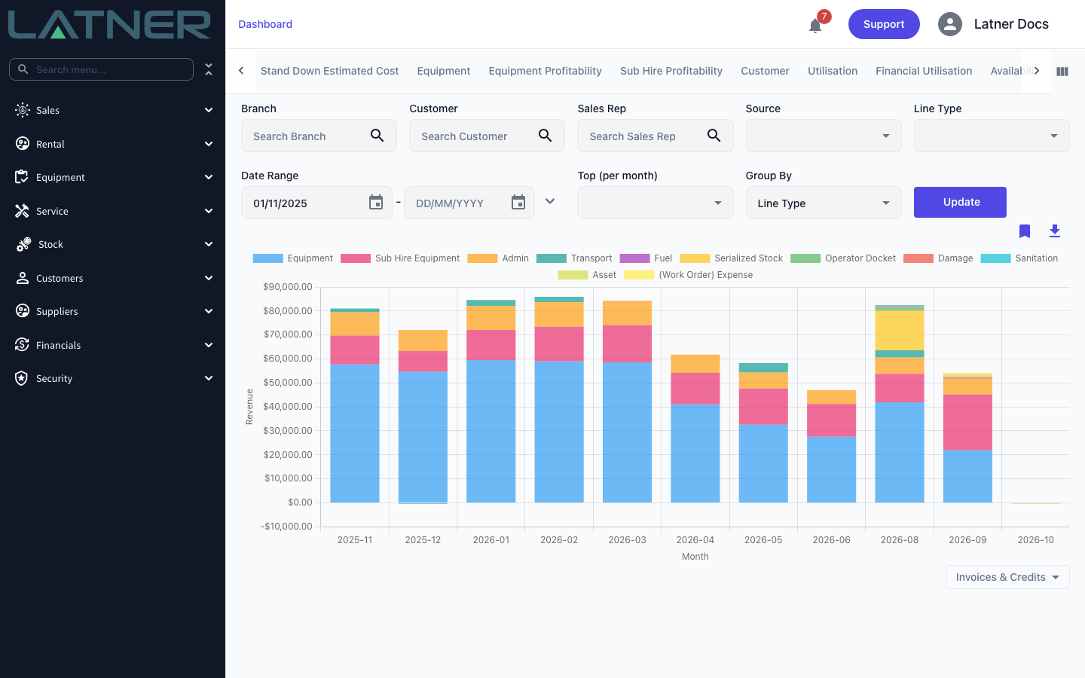The width and height of the screenshot is (1085, 678).
Task: Click the Sales Rep search magnifier icon
Action: (714, 136)
